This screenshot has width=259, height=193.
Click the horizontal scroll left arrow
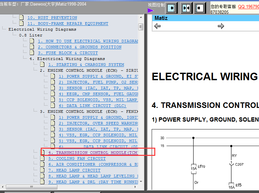(3, 187)
